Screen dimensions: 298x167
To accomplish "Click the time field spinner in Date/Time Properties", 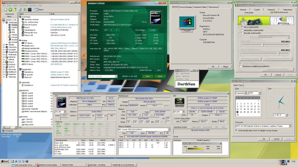I will [286, 115].
